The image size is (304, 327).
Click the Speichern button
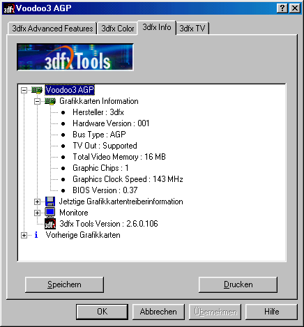(64, 284)
